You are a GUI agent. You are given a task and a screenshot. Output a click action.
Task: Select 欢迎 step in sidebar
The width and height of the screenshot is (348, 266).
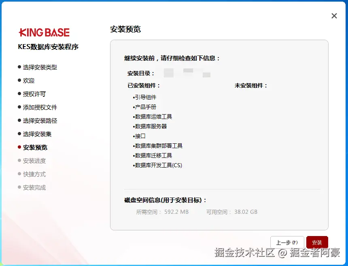(29, 81)
